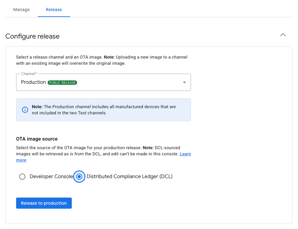Click the green PUBLIC RELEASE badge
The image size is (298, 229).
pyautogui.click(x=62, y=83)
